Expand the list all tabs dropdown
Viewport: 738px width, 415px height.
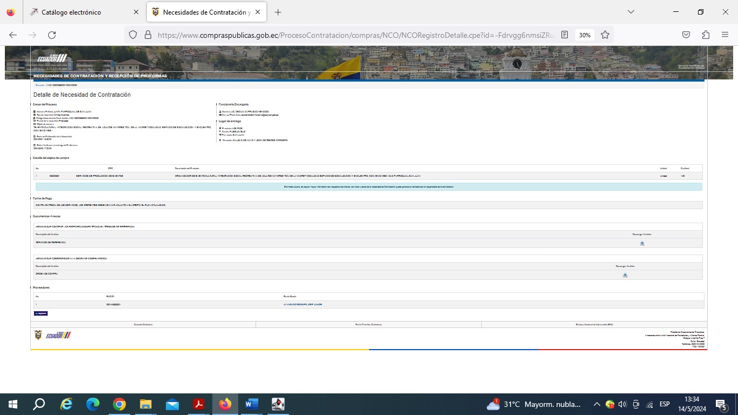pyautogui.click(x=630, y=12)
